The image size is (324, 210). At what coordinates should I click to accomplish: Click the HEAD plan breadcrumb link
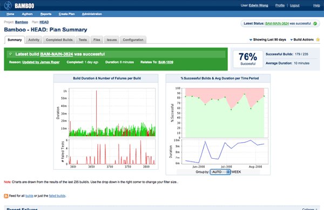(x=44, y=22)
